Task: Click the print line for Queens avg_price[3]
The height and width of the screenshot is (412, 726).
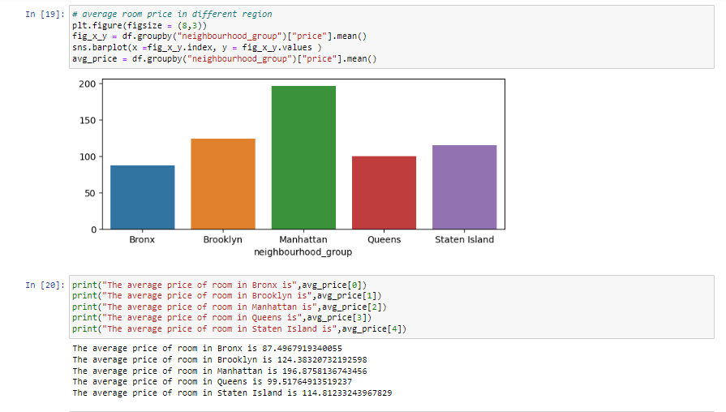Action: (x=221, y=318)
